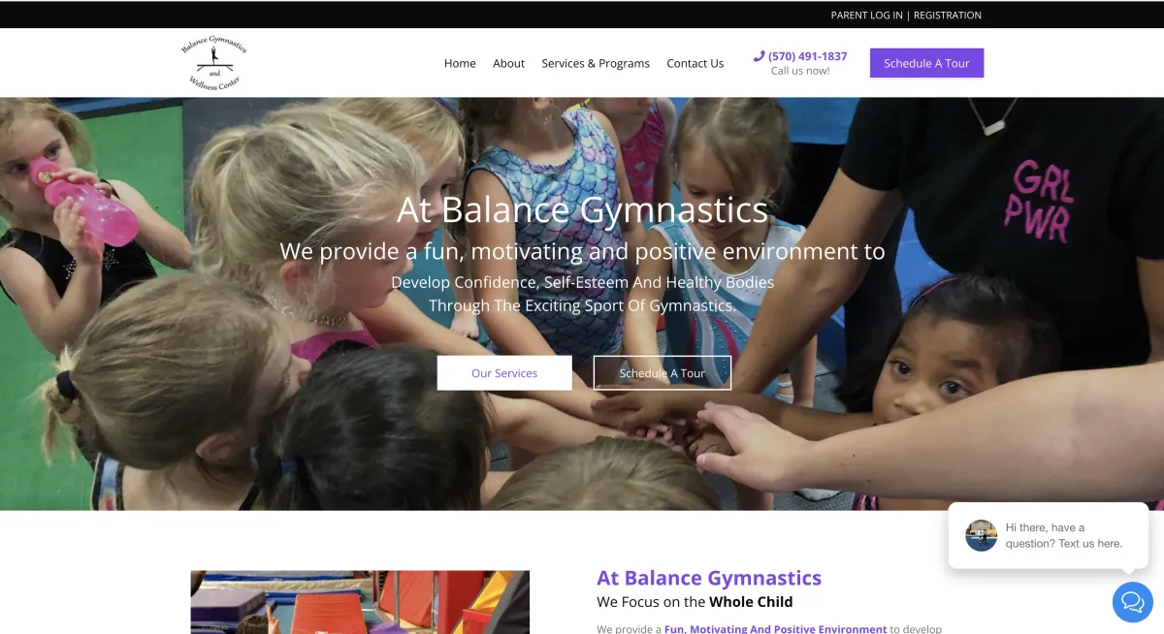This screenshot has height=634, width=1164.
Task: Click the hero heading 'At Balance Gymnastics'
Action: 583,209
